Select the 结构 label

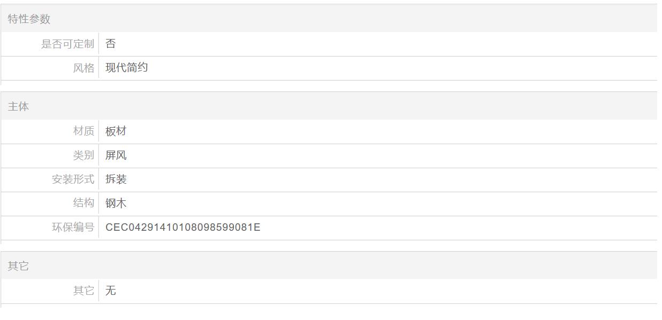(83, 203)
